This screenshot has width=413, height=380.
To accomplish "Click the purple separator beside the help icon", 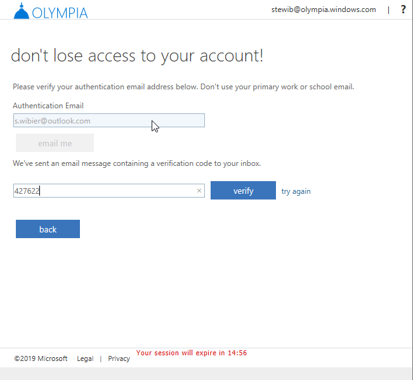I will tap(388, 9).
